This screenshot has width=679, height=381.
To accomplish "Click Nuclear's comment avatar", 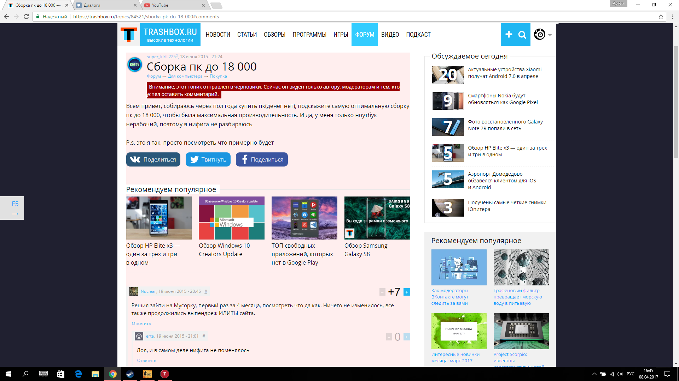I will pyautogui.click(x=134, y=291).
